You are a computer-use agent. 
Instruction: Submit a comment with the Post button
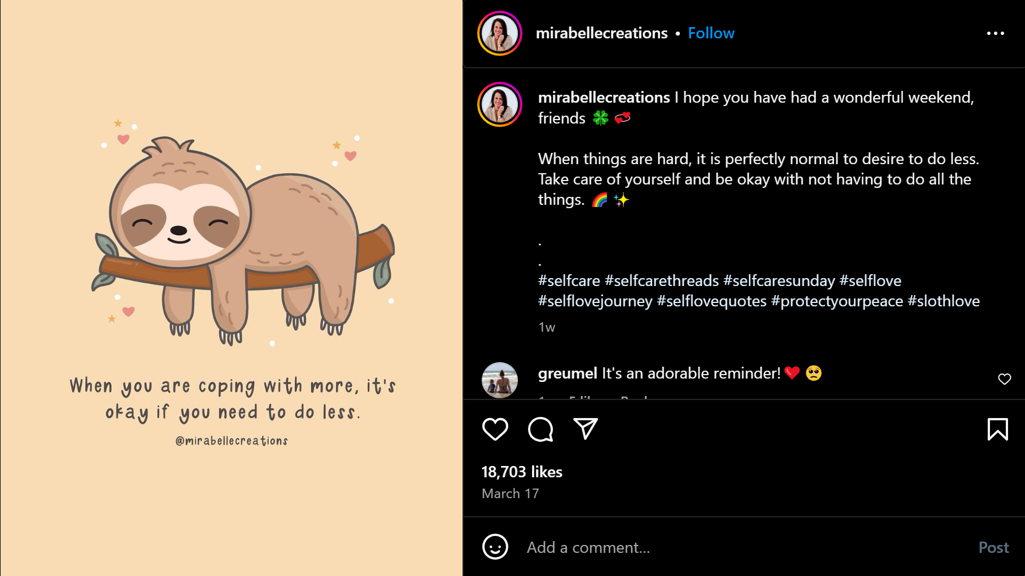click(x=993, y=547)
